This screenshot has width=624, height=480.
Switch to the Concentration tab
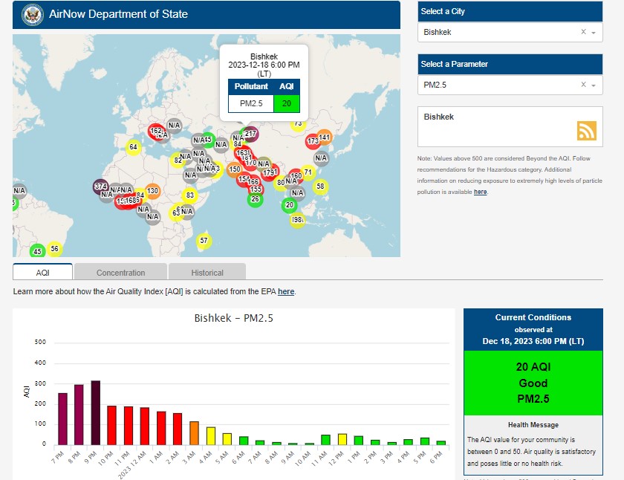tap(120, 273)
